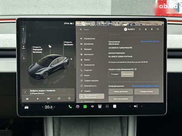Viewport: 182px width, 136px height.
Task: Select Стандарт update preference
Action: (x=115, y=74)
